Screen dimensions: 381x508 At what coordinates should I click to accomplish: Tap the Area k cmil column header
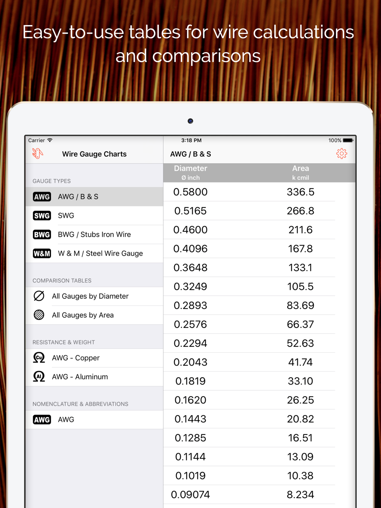click(301, 173)
